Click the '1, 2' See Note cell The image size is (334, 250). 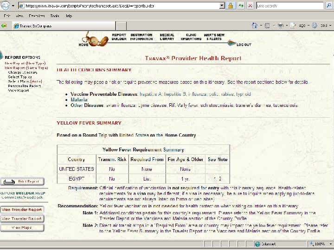coord(218,179)
